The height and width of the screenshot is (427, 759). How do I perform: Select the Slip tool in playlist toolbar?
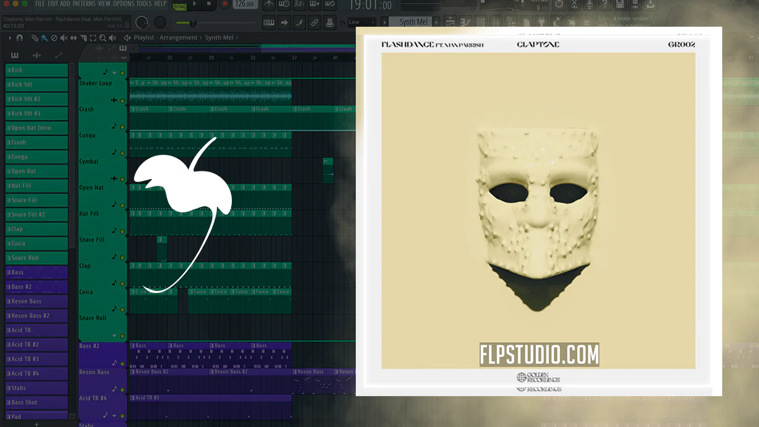click(x=74, y=38)
